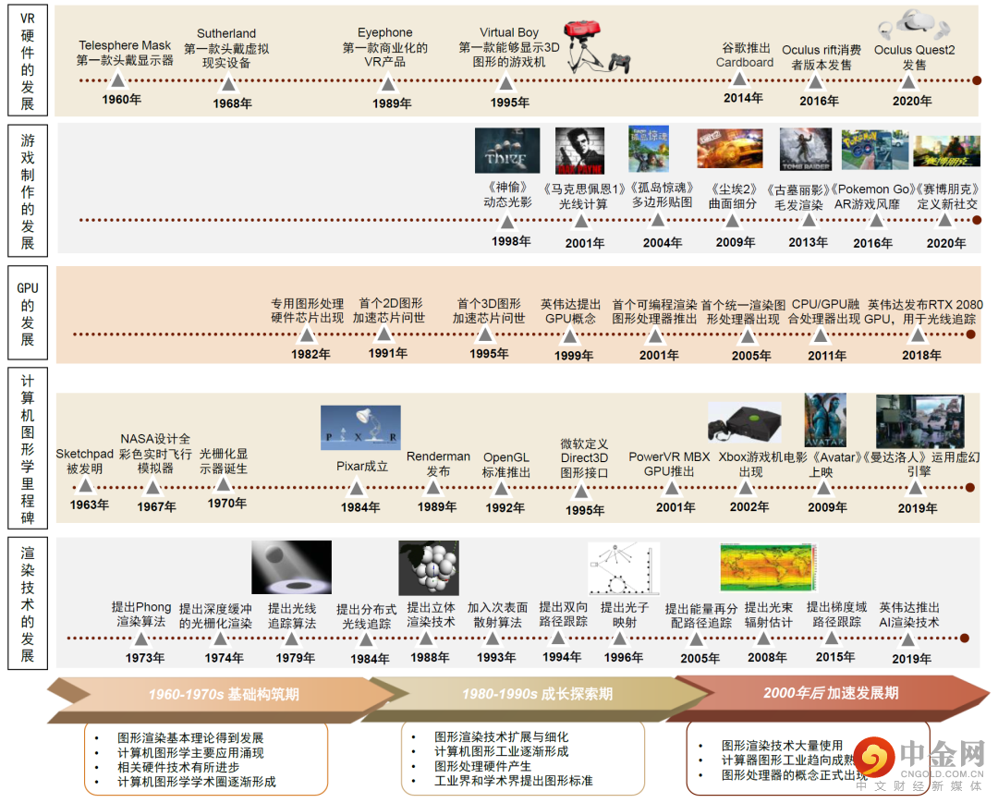The height and width of the screenshot is (803, 998).
Task: Click the 英伟达推出 AI渲染技术 label
Action: [909, 614]
